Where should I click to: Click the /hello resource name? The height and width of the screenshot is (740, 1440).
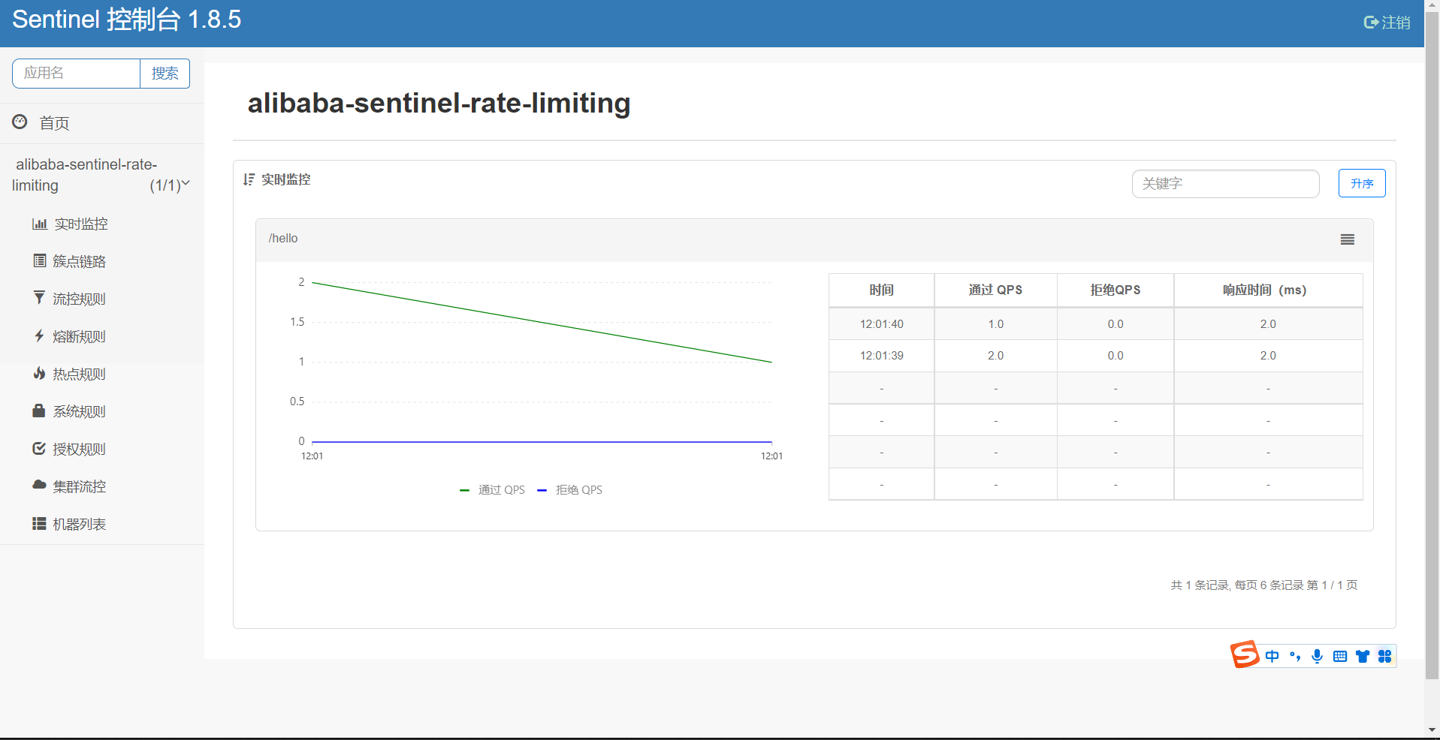tap(283, 238)
